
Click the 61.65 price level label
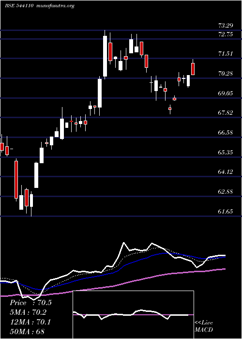tap(226, 212)
